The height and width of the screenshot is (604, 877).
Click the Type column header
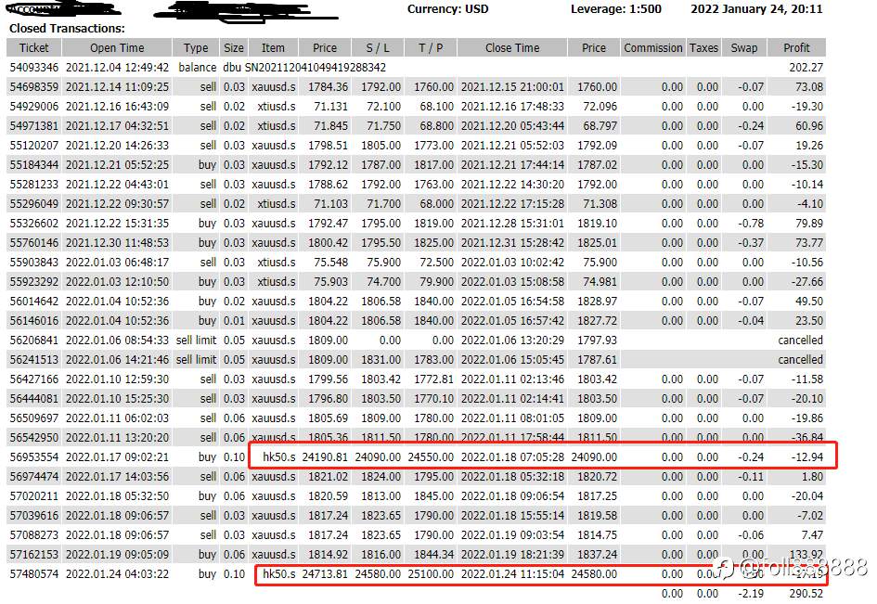195,48
